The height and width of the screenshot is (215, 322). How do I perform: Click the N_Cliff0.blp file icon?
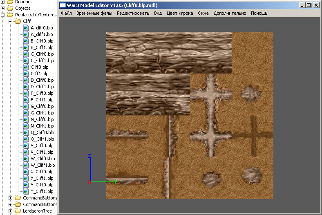coord(26,119)
